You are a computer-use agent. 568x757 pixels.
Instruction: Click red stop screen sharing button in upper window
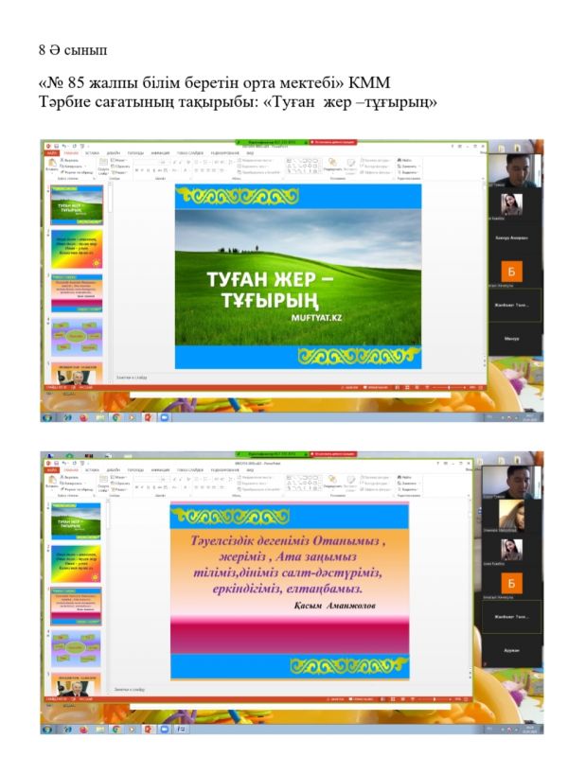point(330,143)
